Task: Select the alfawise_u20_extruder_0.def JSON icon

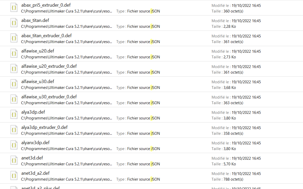Action: 14,69
